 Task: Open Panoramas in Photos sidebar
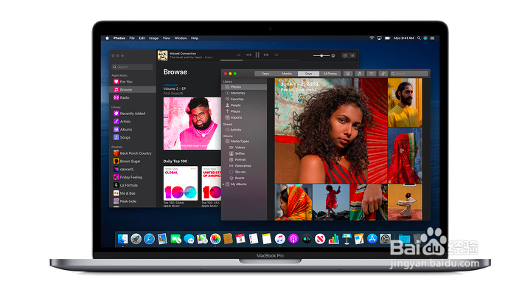(x=244, y=166)
